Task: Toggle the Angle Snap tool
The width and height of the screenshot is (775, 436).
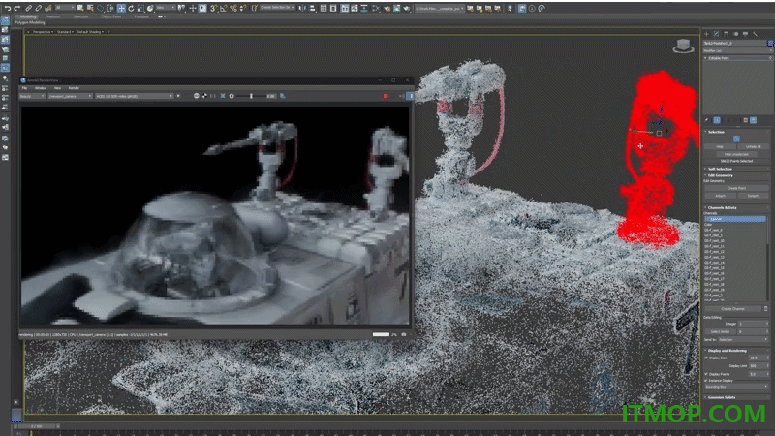Action: click(224, 9)
